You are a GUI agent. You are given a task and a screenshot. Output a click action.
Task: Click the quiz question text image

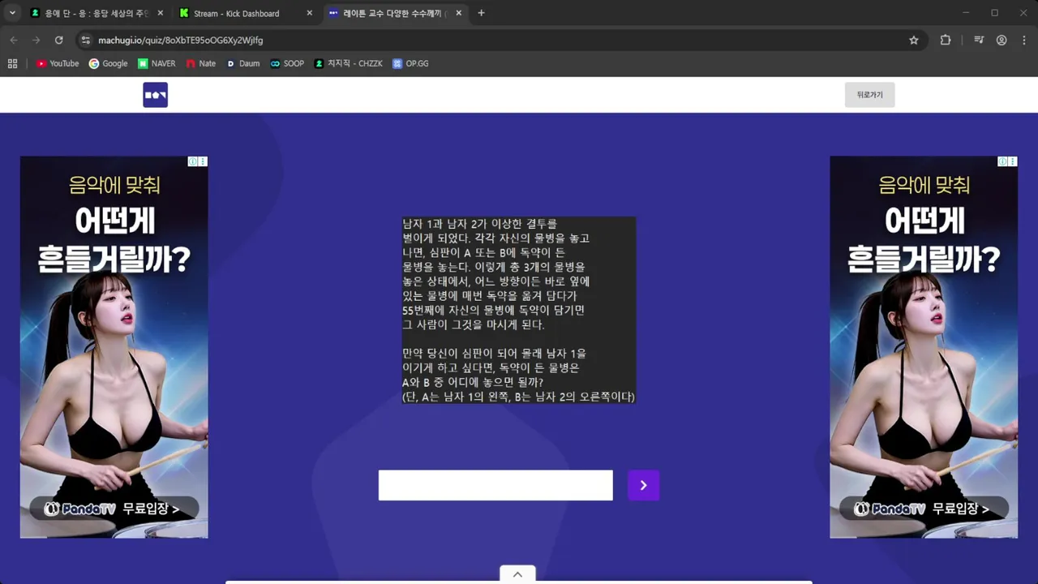[519, 311]
